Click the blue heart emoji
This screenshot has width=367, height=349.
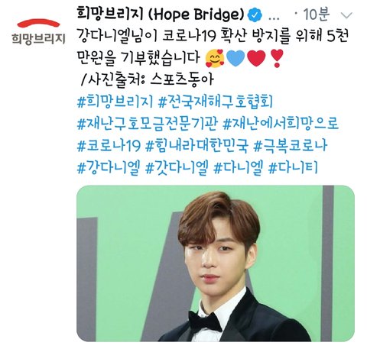235,58
